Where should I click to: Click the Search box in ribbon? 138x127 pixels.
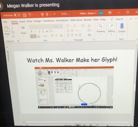click(117, 19)
